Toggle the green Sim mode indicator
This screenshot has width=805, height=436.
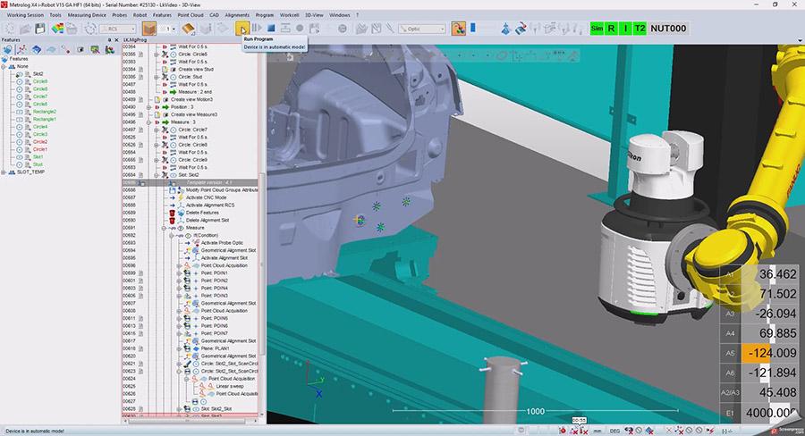[x=597, y=29]
